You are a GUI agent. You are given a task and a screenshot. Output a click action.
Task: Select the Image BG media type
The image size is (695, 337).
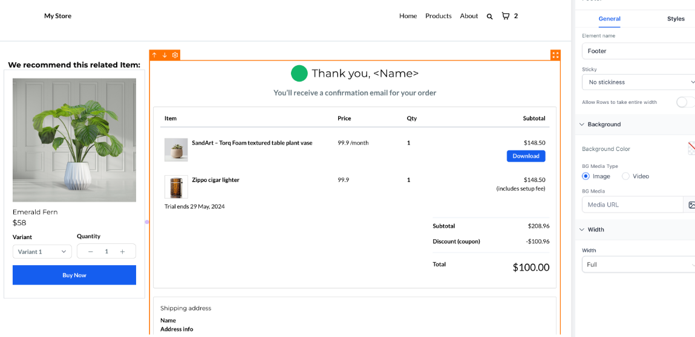pyautogui.click(x=586, y=176)
